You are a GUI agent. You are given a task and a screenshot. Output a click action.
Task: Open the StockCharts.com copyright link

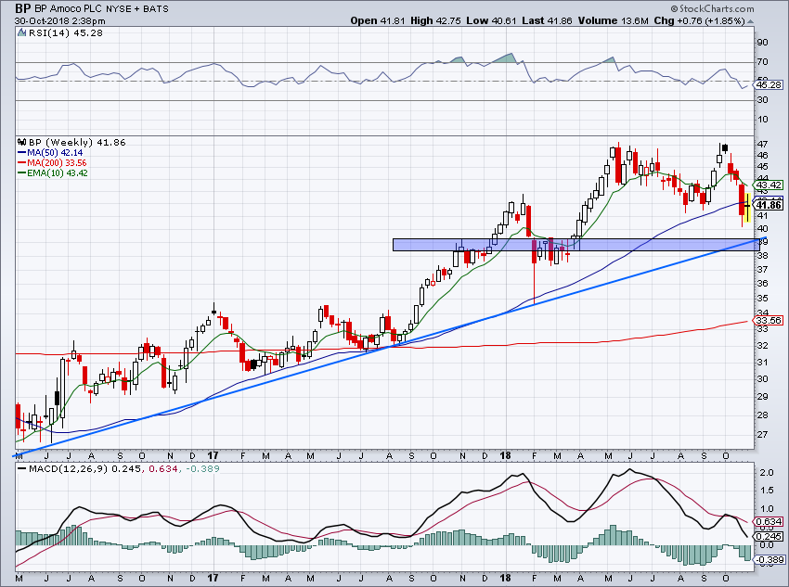coord(712,8)
